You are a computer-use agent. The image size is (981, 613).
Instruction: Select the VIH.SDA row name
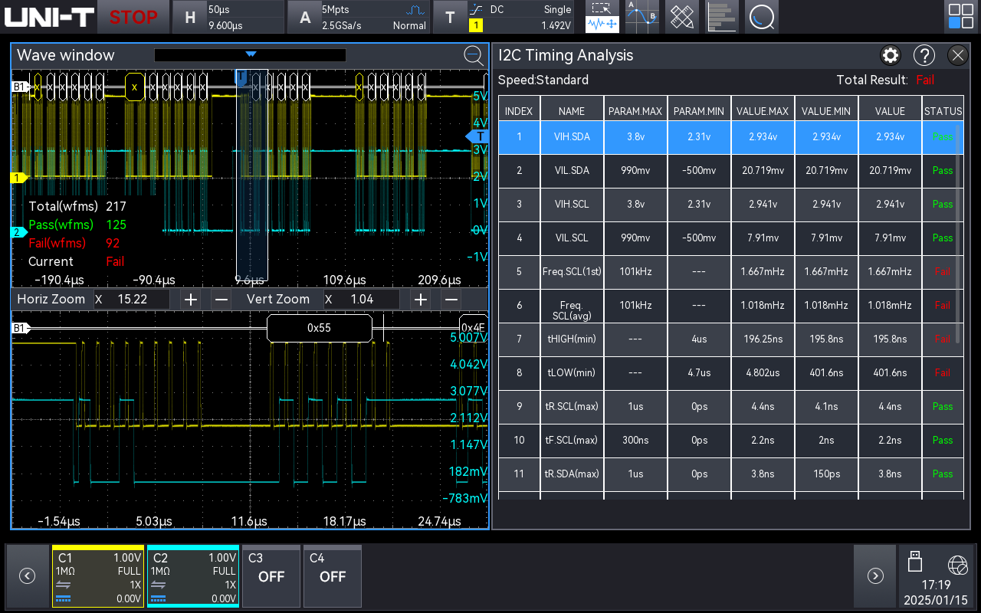click(572, 137)
